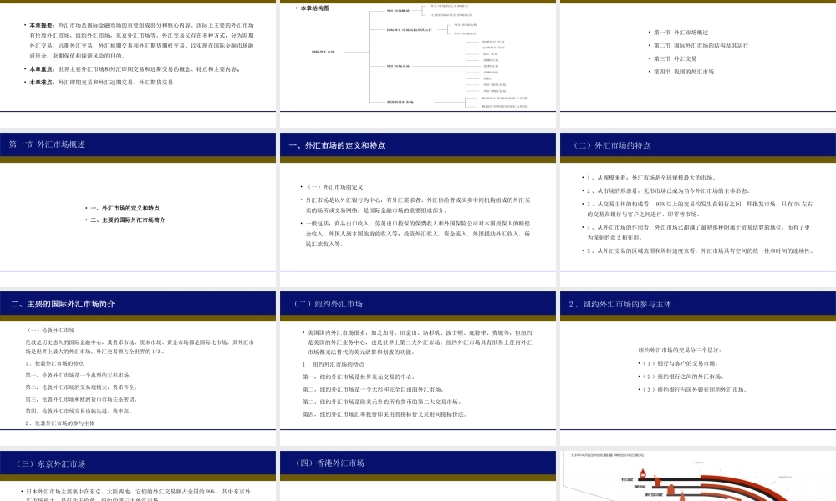
Task: Click the 美国 label in the chart
Action: [641, 487]
